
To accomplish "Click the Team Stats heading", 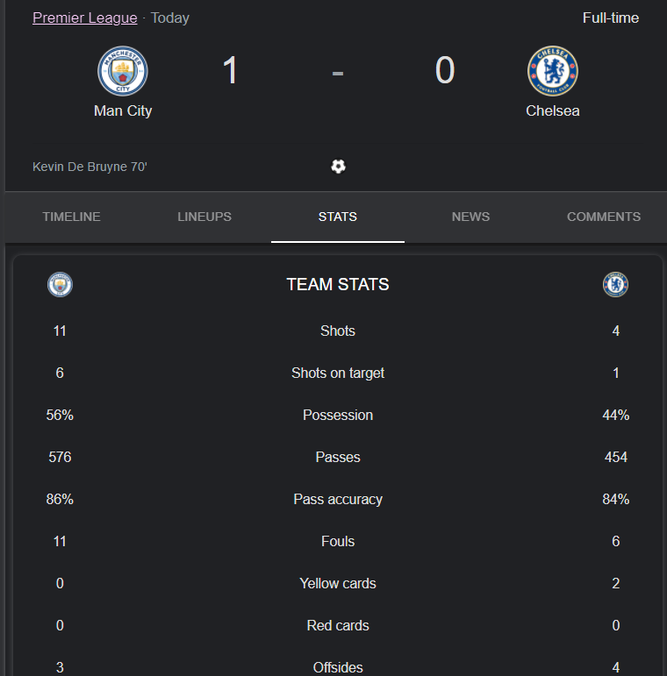I will (x=338, y=285).
